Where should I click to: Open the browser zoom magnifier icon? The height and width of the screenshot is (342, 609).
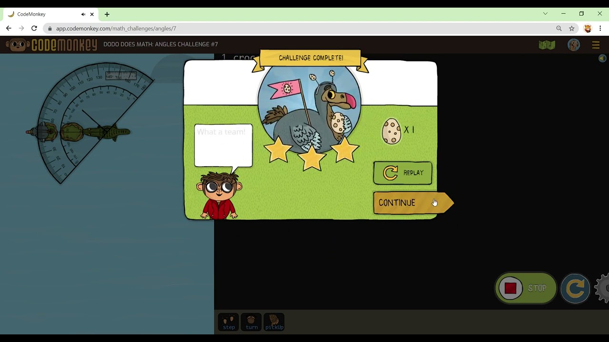point(559,28)
